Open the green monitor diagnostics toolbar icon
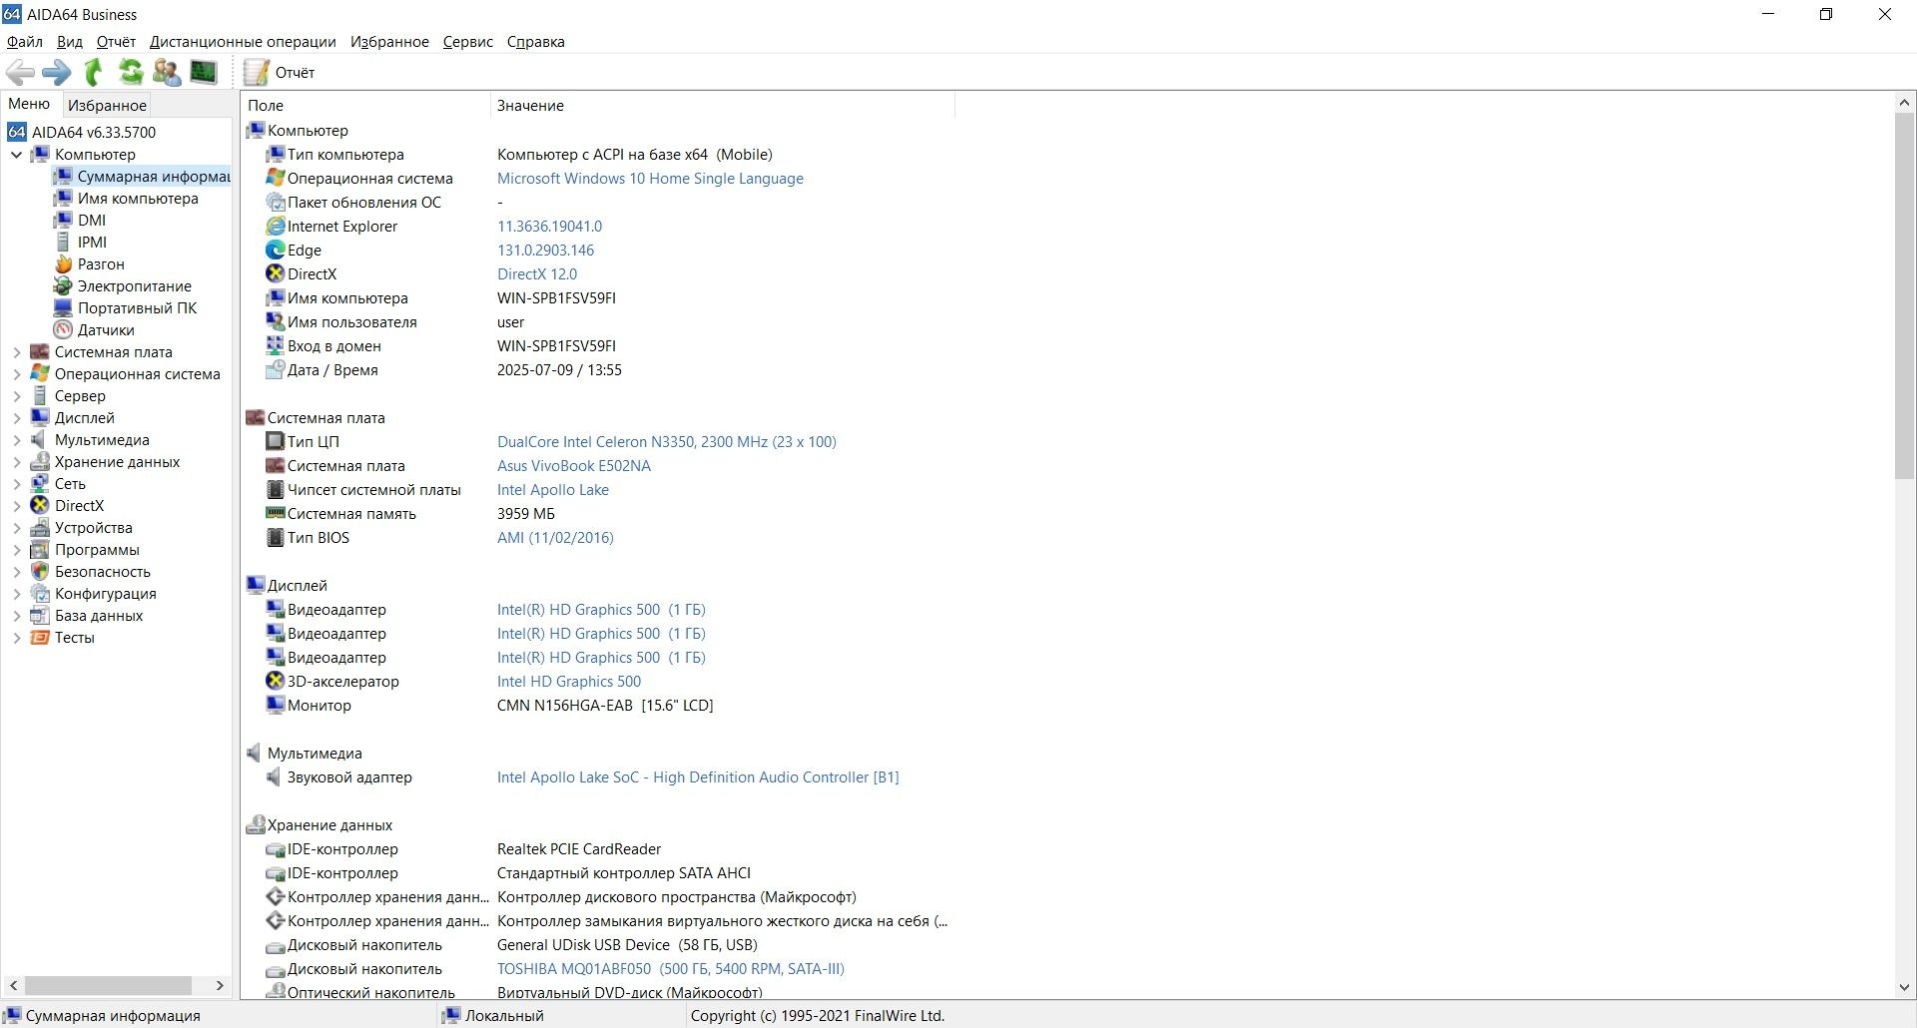The width and height of the screenshot is (1917, 1028). (204, 72)
